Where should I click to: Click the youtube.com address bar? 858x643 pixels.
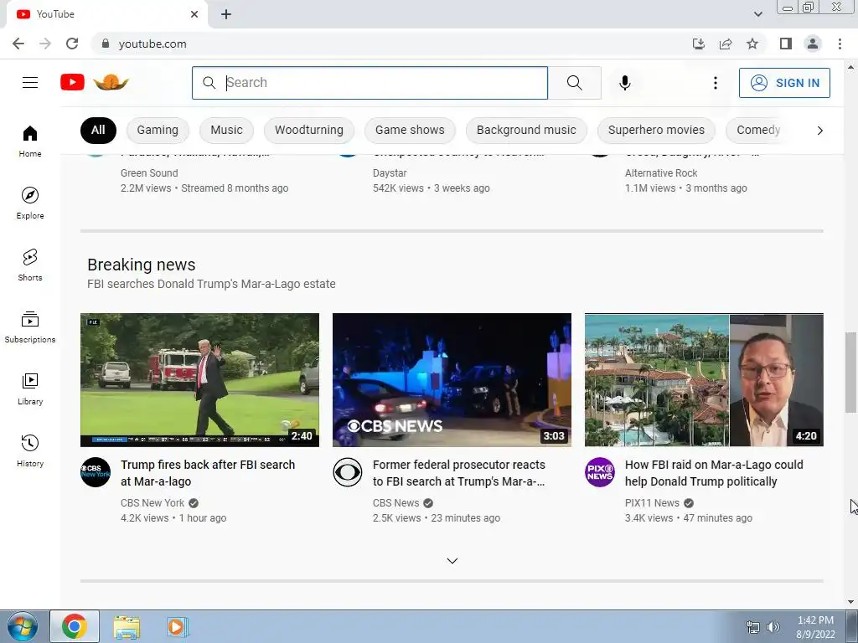tap(389, 44)
